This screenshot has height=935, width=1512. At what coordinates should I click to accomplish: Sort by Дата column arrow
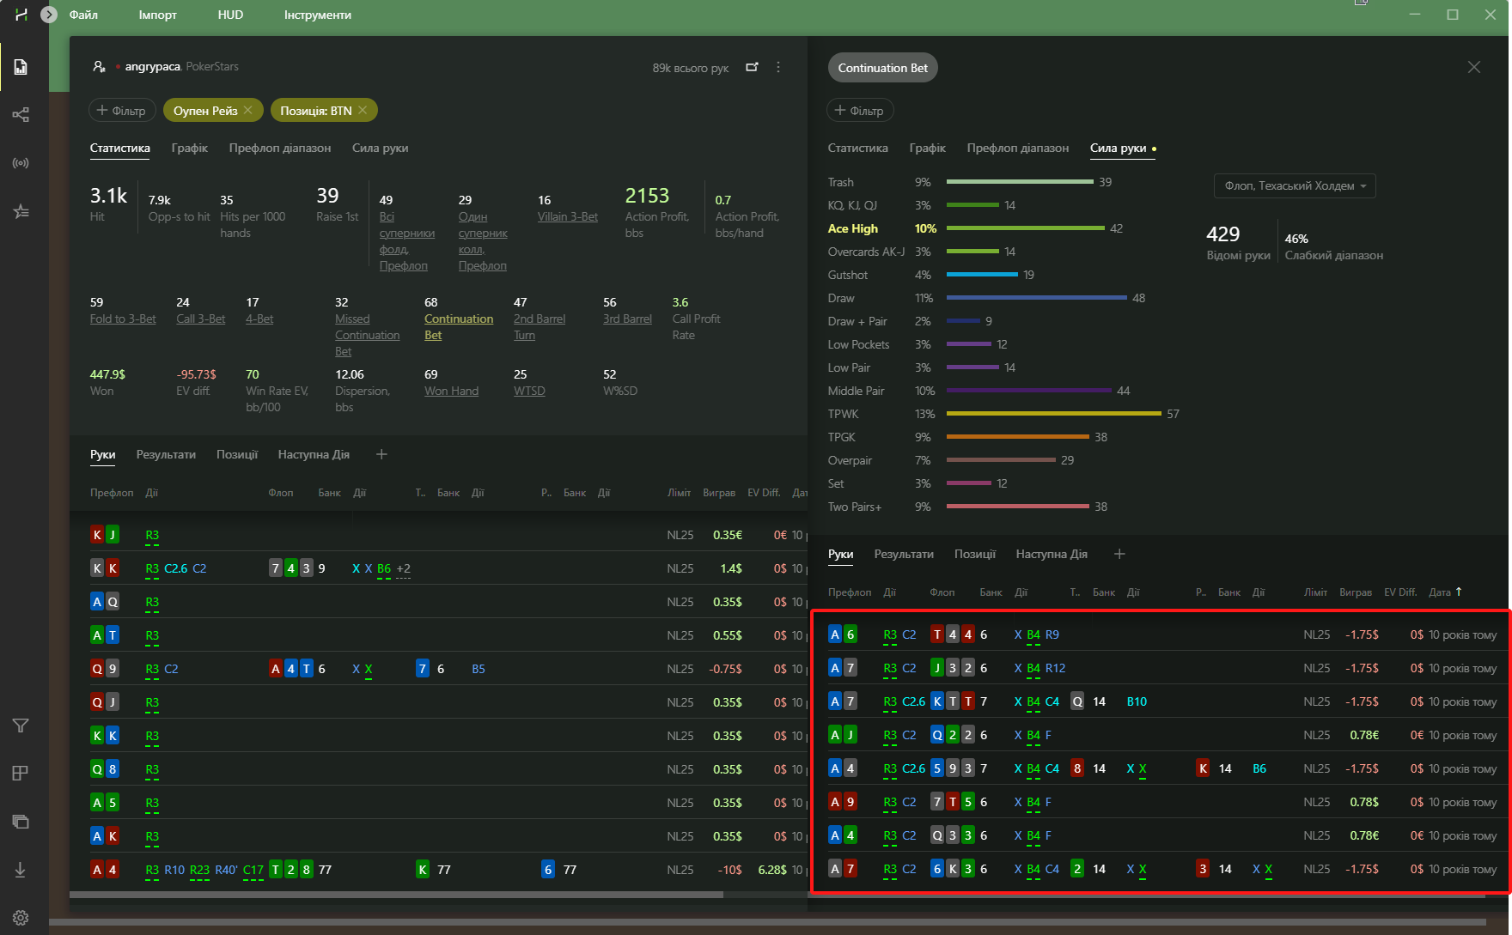[x=1459, y=592]
